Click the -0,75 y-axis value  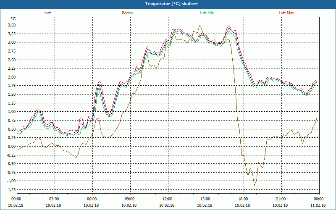pos(11,172)
